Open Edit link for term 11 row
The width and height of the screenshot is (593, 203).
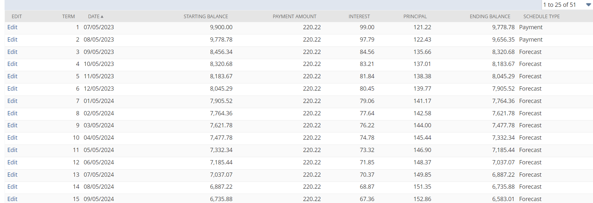tap(12, 150)
